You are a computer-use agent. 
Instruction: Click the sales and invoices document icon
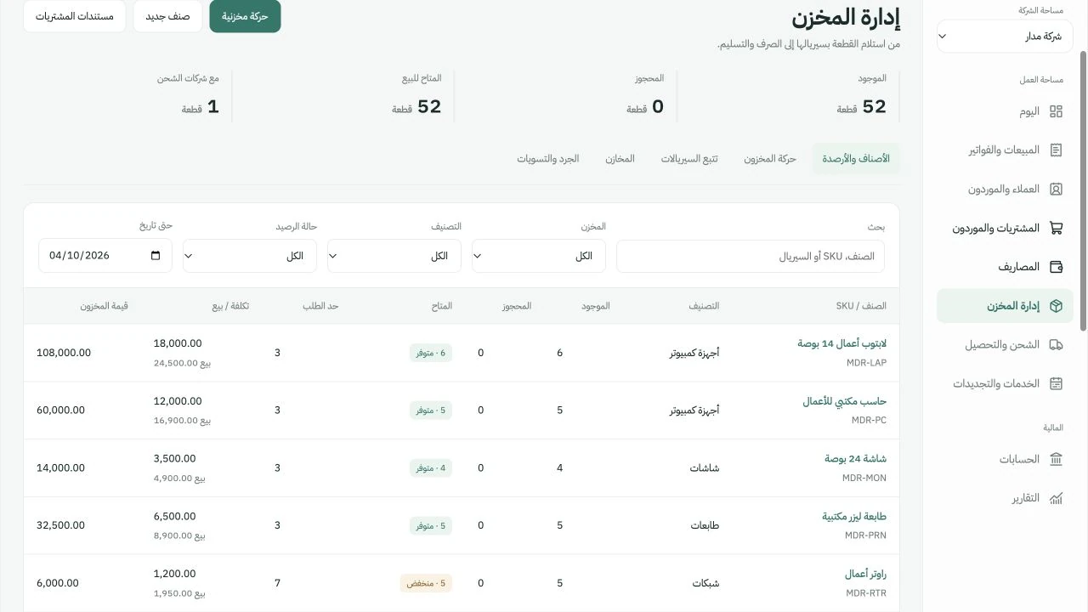[x=1056, y=150]
